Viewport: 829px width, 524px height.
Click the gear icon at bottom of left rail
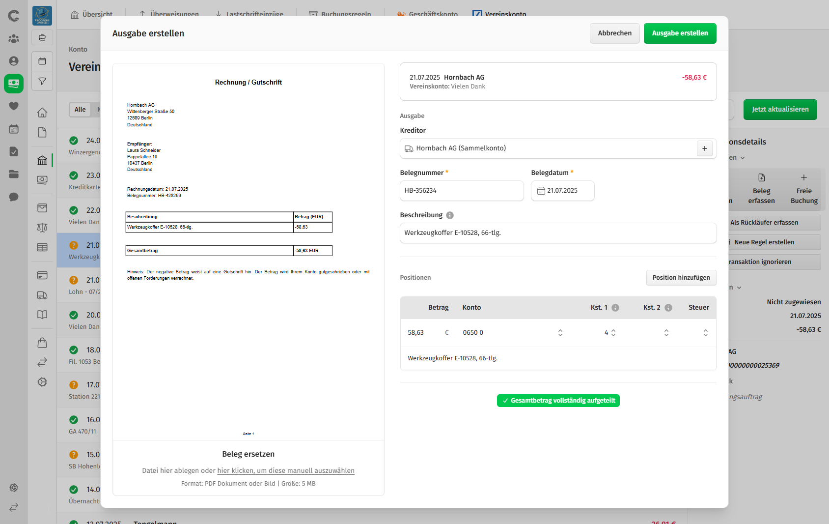[x=14, y=488]
